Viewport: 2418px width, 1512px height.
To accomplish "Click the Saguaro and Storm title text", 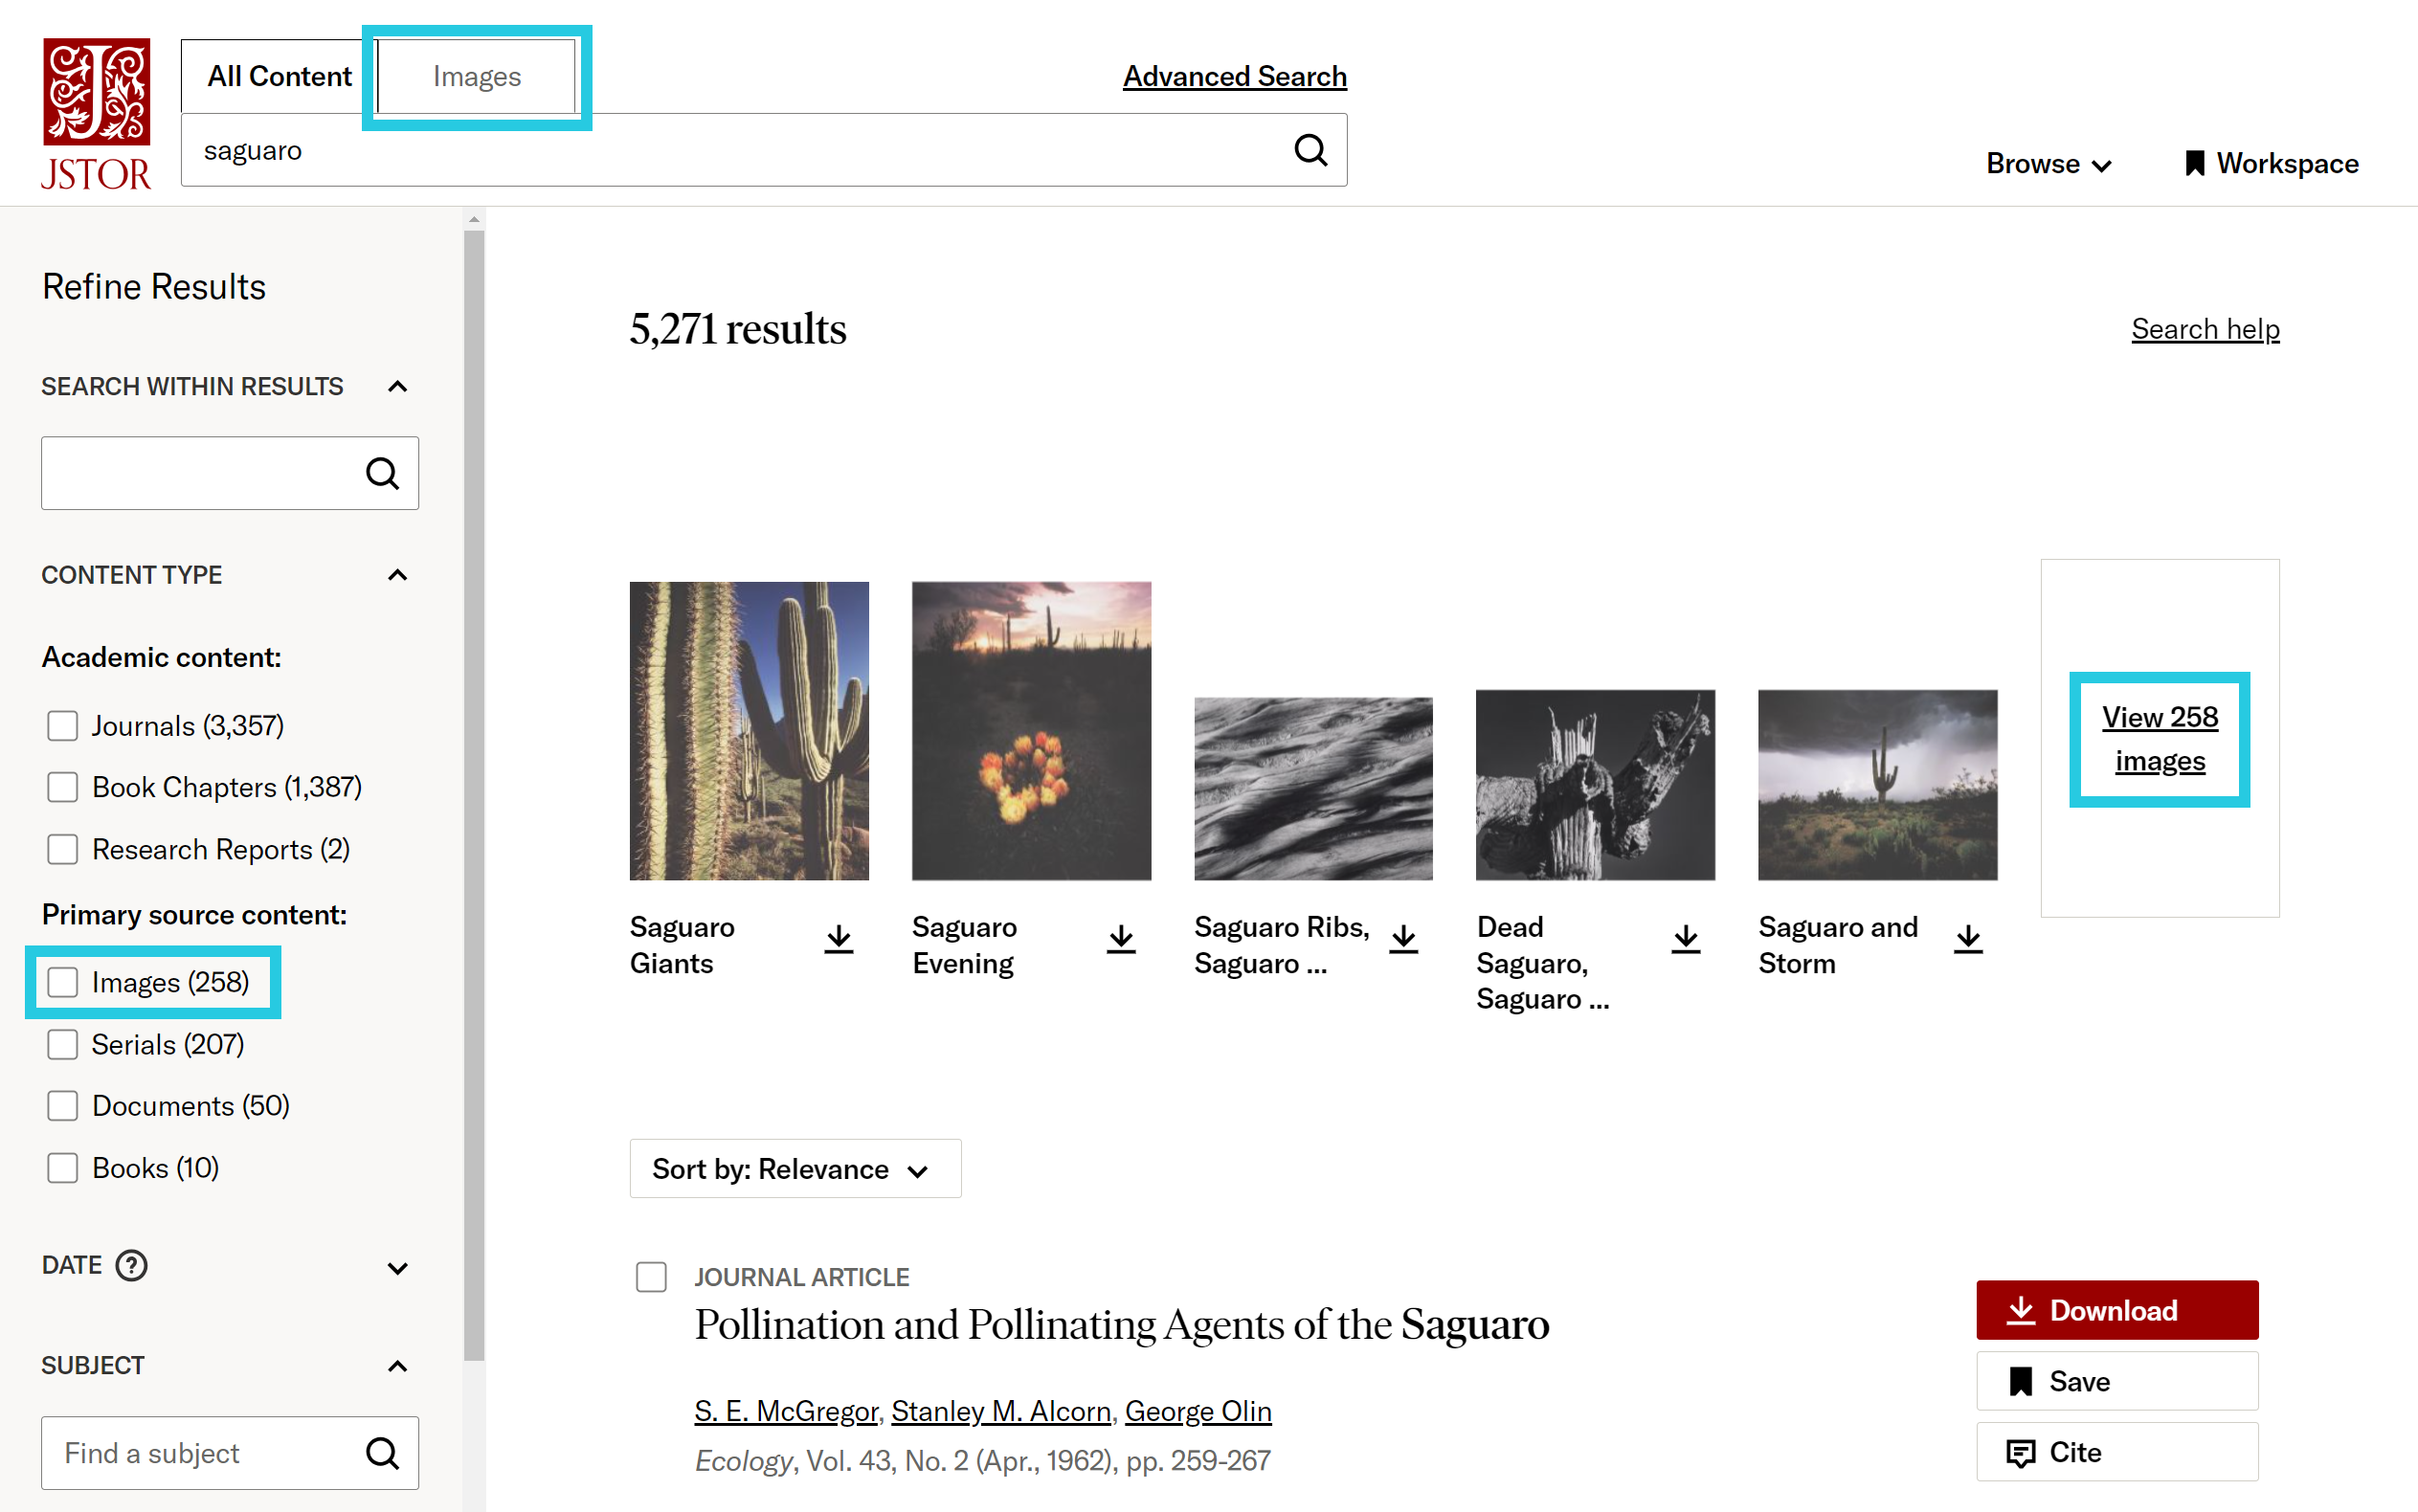I will coord(1838,945).
